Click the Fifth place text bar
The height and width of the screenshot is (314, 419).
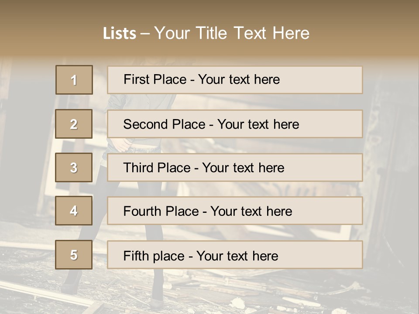tap(235, 255)
